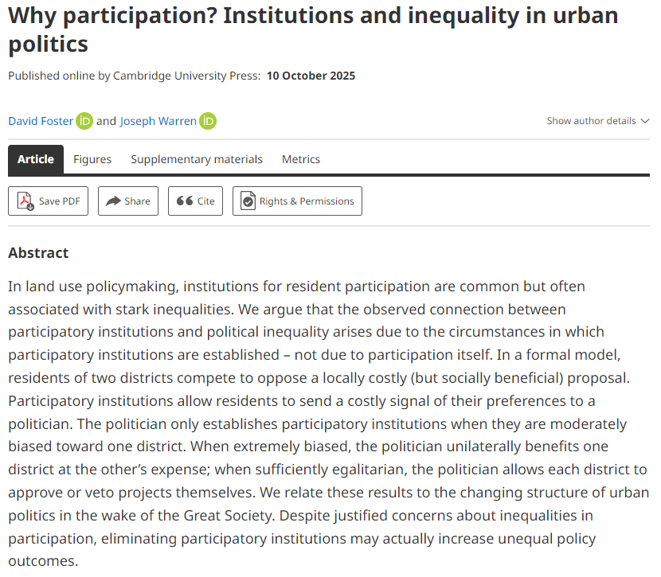Image resolution: width=661 pixels, height=577 pixels.
Task: Click Joseph Warren's ORCID iD icon
Action: pyautogui.click(x=208, y=121)
